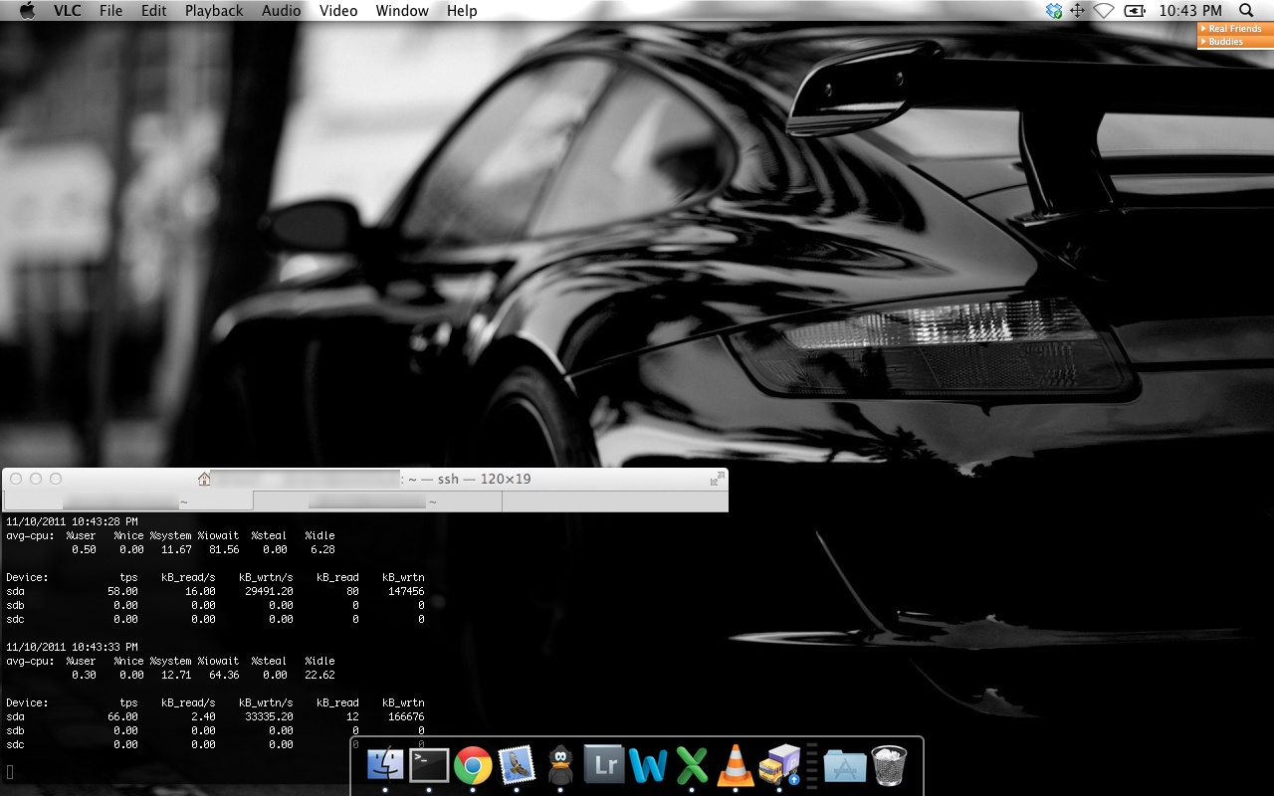The width and height of the screenshot is (1274, 796).
Task: Click the kB_wrtn value 147456
Action: pos(406,591)
